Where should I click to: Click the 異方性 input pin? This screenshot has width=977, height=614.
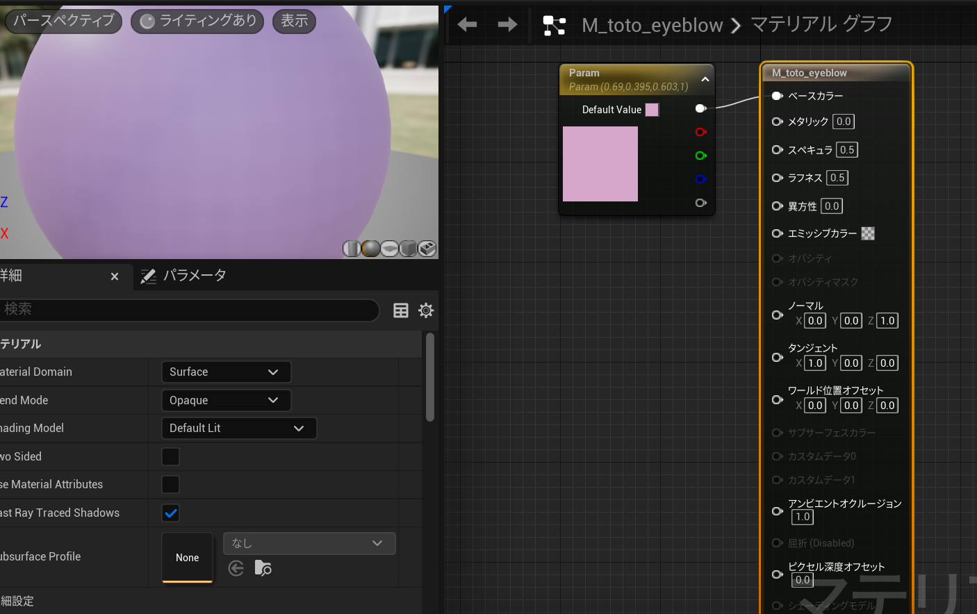click(x=778, y=206)
